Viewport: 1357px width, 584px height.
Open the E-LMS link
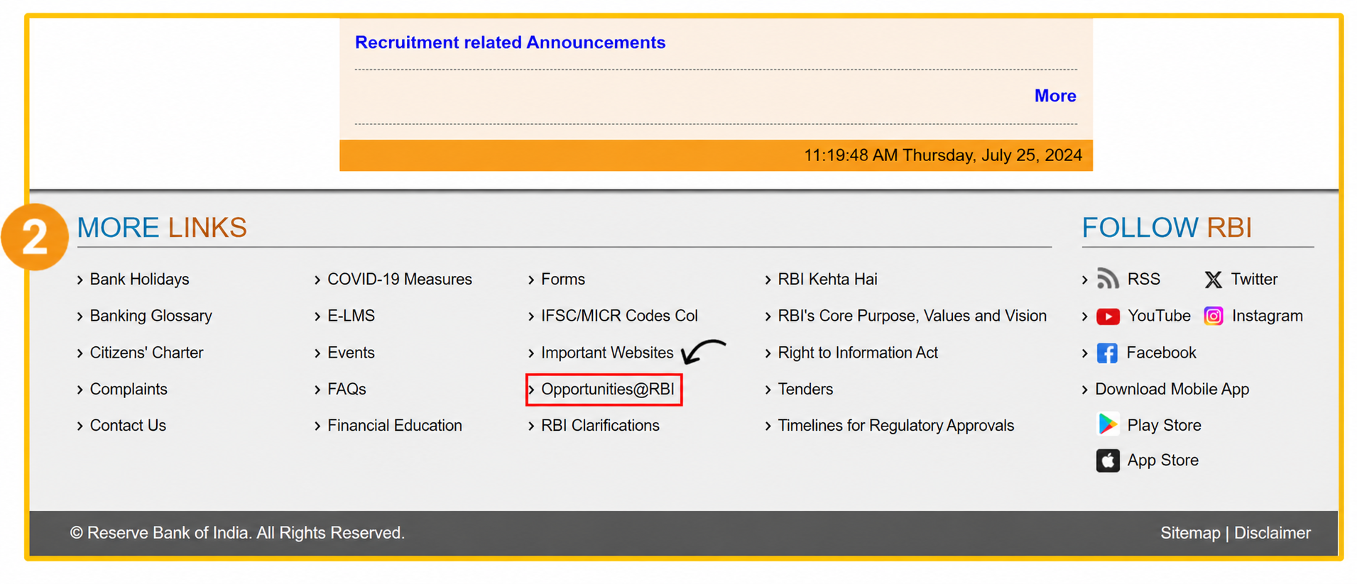[351, 316]
